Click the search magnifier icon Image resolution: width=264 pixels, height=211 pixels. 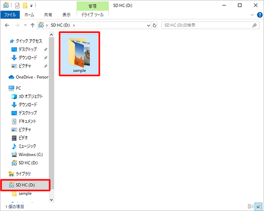254,25
